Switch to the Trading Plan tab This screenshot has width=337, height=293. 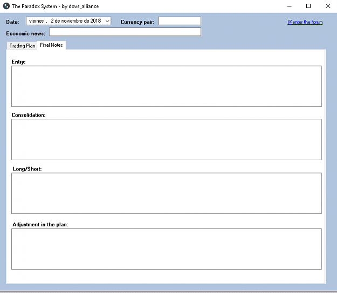tap(22, 46)
